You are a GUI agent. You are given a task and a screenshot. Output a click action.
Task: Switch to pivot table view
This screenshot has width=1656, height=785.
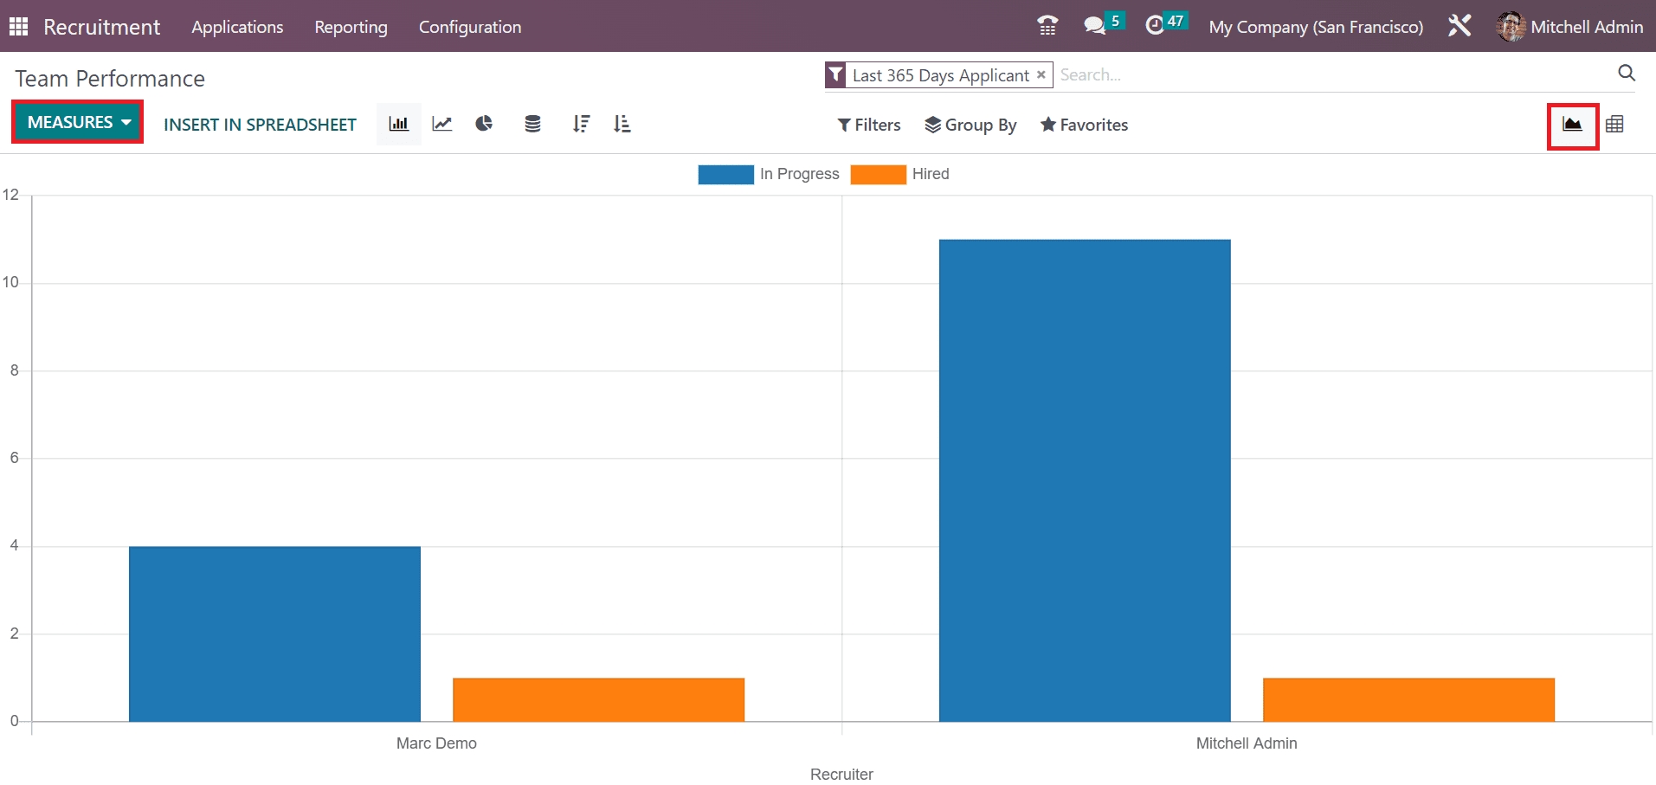[1614, 125]
